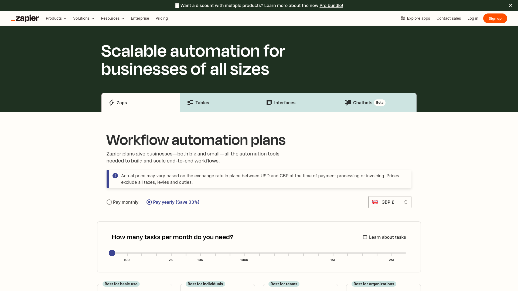This screenshot has height=291, width=518.
Task: Expand the Products dropdown menu
Action: 56,18
